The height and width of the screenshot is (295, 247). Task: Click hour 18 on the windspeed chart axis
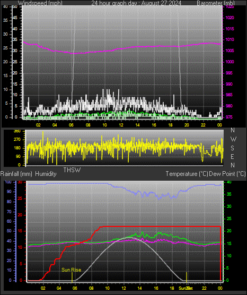tap(170, 125)
